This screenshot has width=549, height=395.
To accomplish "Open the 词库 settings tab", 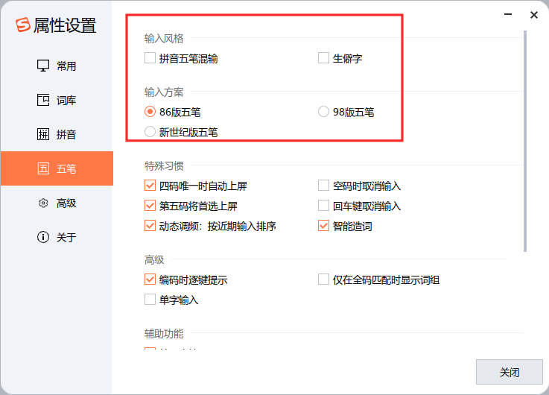I will pos(57,100).
